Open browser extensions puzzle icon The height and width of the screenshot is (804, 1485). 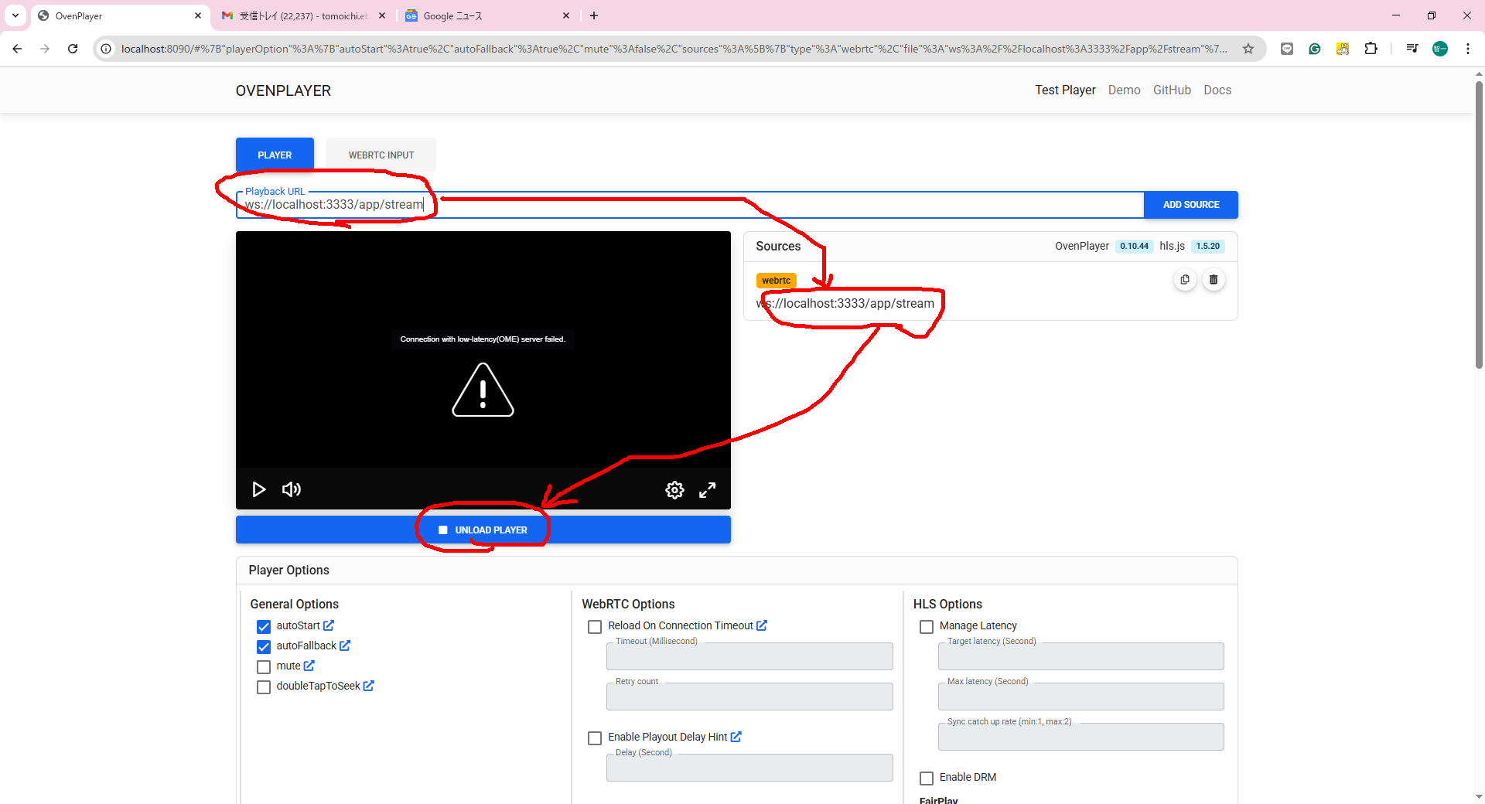1371,49
